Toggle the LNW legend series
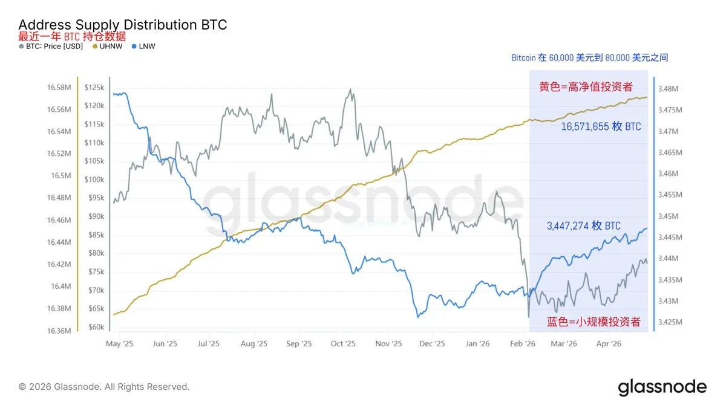The image size is (726, 408). click(147, 46)
